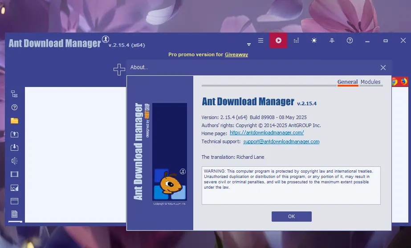The image size is (411, 248).
Task: Toggle the sun brightness theme icon
Action: pyautogui.click(x=314, y=41)
